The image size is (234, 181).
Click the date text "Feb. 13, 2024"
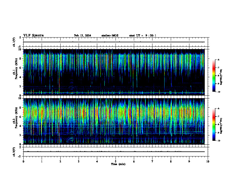(x=82, y=35)
